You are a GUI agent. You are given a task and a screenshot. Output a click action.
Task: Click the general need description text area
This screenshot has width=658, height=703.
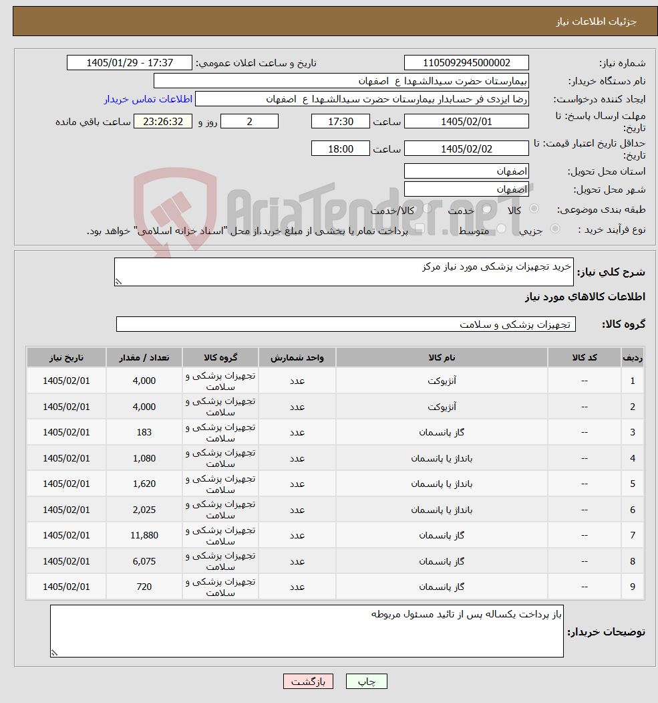(x=344, y=272)
